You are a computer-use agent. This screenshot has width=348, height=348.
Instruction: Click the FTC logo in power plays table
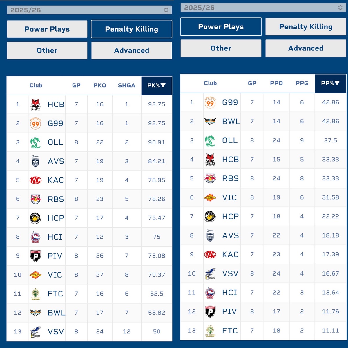tap(210, 331)
